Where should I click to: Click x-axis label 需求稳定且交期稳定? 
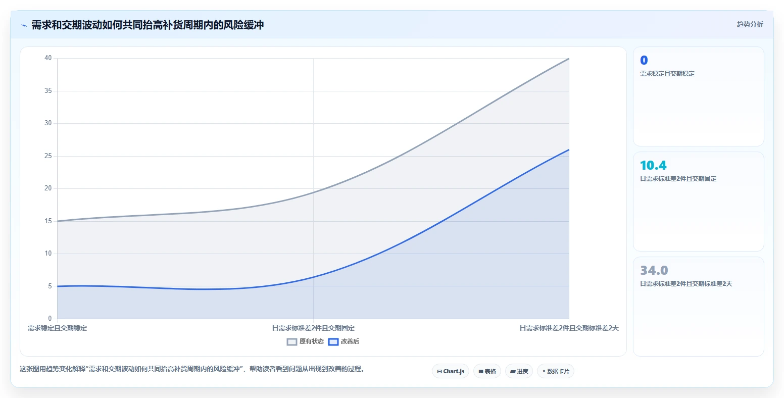coord(57,328)
